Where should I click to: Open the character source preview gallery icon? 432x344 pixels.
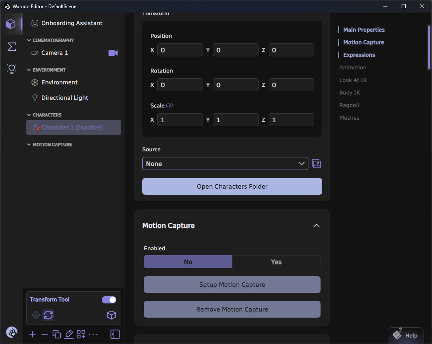click(x=316, y=164)
